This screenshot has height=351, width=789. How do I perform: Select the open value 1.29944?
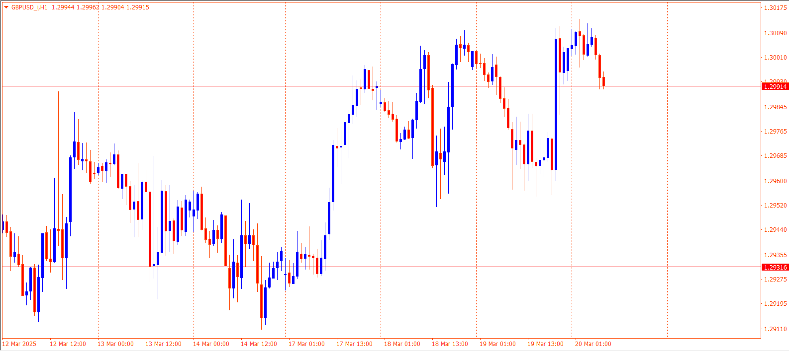63,7
